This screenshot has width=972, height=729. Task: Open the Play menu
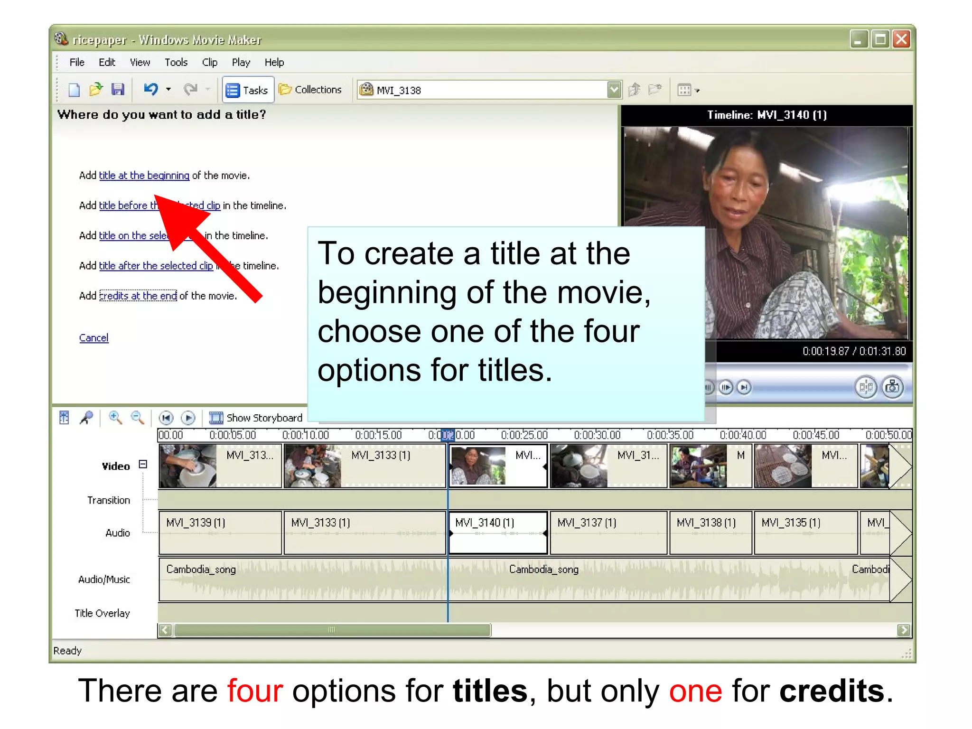click(241, 62)
